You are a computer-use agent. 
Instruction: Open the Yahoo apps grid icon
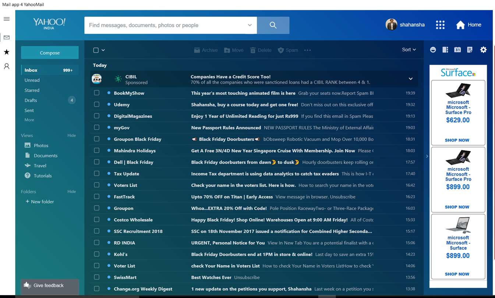[440, 25]
